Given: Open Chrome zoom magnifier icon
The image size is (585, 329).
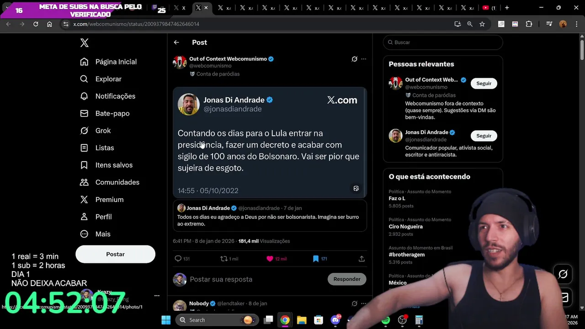Looking at the screenshot, I should [x=470, y=24].
